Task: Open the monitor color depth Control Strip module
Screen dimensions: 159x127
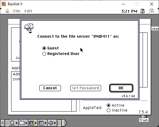Action: tap(32, 123)
